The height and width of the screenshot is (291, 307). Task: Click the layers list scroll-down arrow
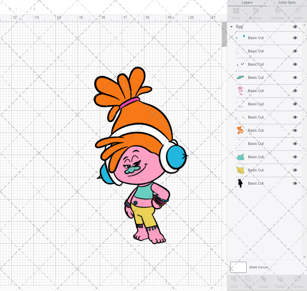click(304, 257)
